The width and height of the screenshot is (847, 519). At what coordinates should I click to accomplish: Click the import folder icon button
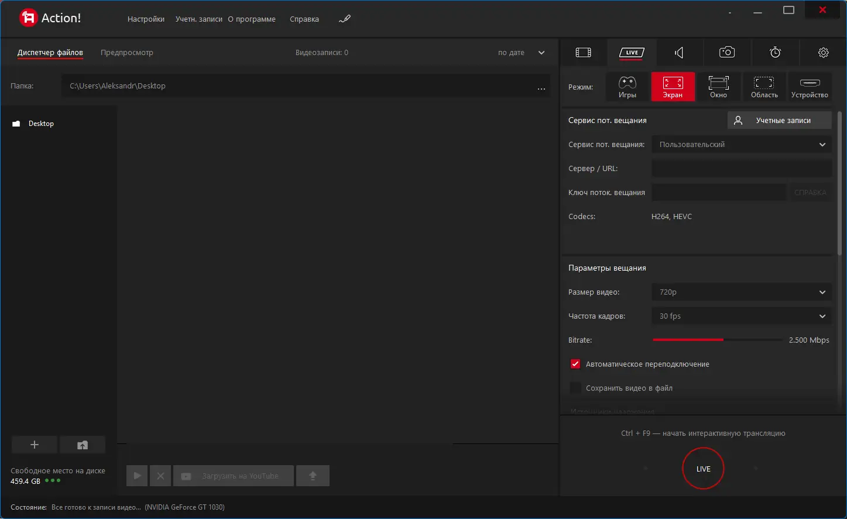click(x=83, y=445)
